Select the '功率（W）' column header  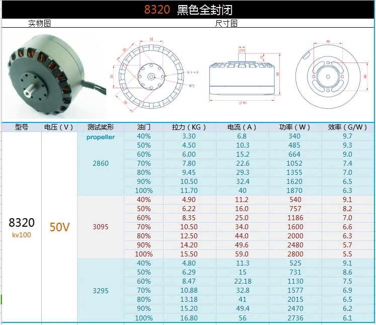coord(294,127)
